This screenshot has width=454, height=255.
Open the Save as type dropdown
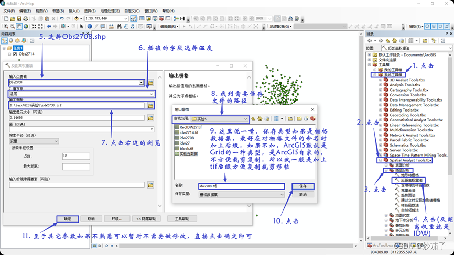(282, 195)
